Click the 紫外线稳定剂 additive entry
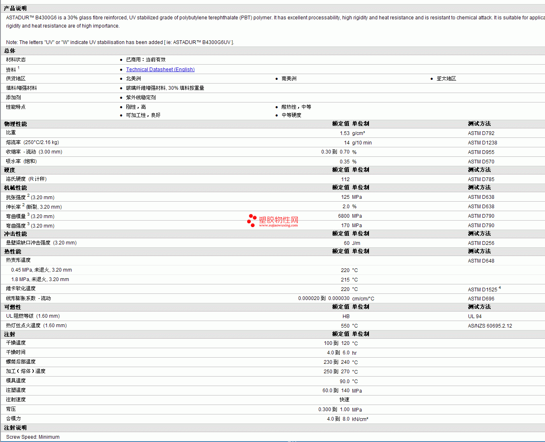545x442 pixels. (141, 98)
